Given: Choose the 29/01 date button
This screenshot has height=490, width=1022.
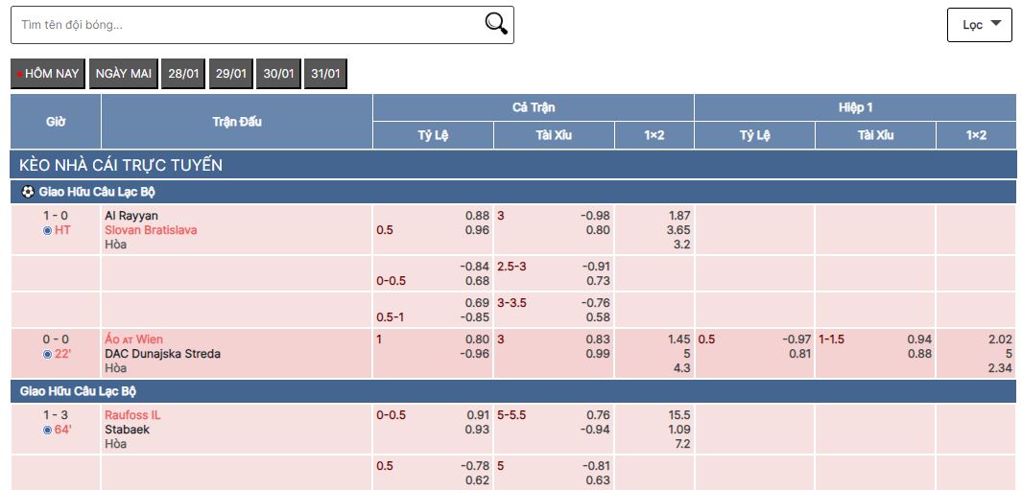Looking at the screenshot, I should coord(230,74).
